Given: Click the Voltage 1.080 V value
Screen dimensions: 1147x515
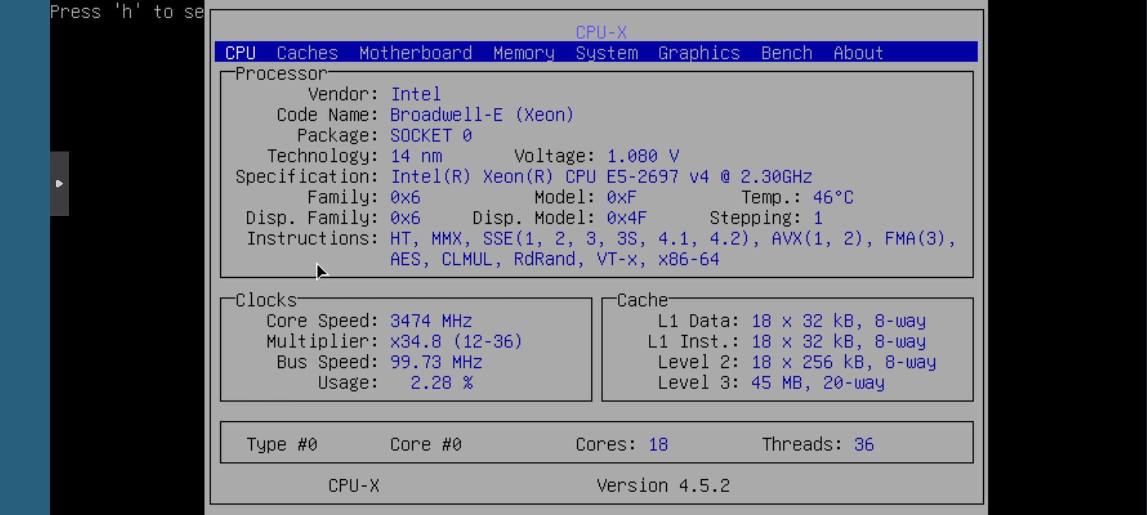Looking at the screenshot, I should pyautogui.click(x=643, y=156).
